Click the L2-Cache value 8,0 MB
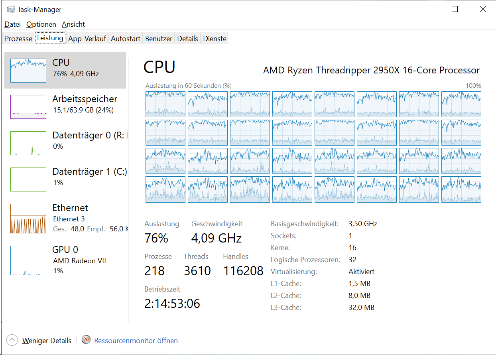This screenshot has width=496, height=355. pyautogui.click(x=359, y=296)
